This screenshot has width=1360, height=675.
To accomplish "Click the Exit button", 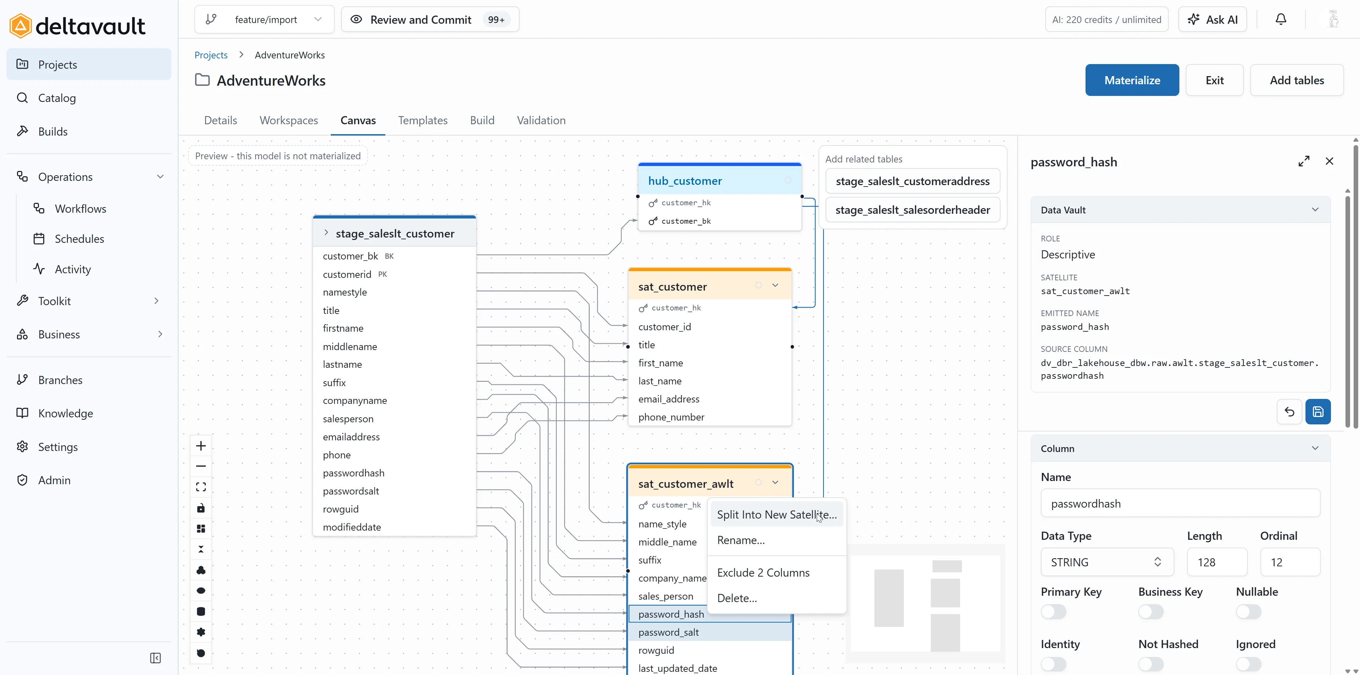I will [1214, 80].
